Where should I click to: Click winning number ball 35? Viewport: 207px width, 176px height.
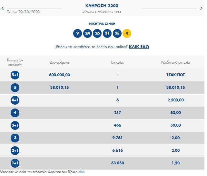[x=117, y=33]
